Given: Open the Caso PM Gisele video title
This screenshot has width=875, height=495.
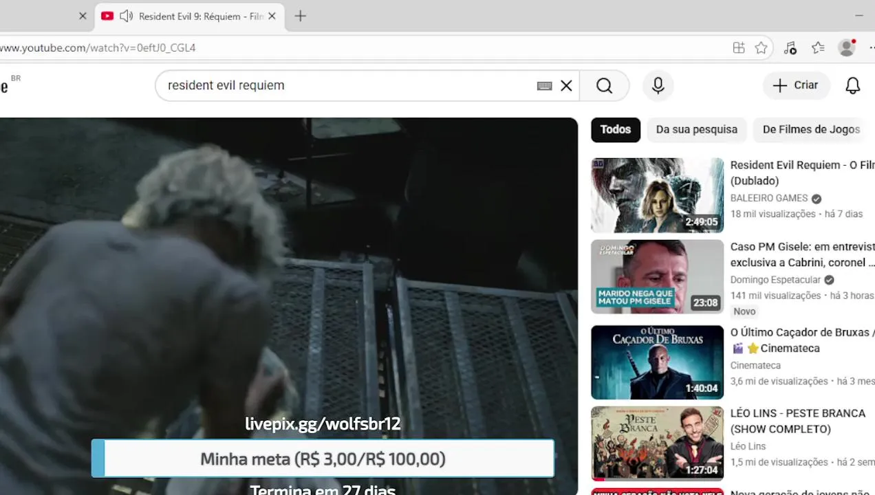Looking at the screenshot, I should (x=802, y=254).
